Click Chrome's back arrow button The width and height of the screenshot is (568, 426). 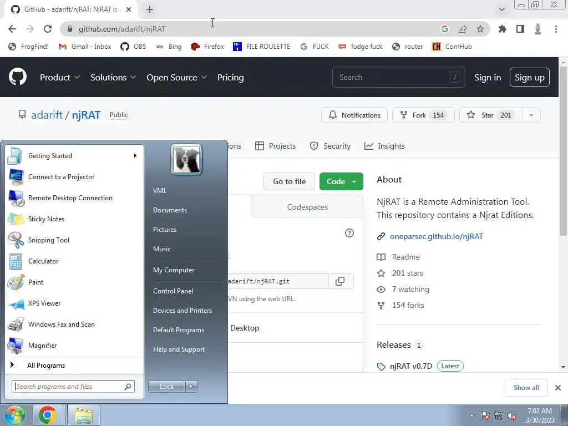click(x=12, y=29)
